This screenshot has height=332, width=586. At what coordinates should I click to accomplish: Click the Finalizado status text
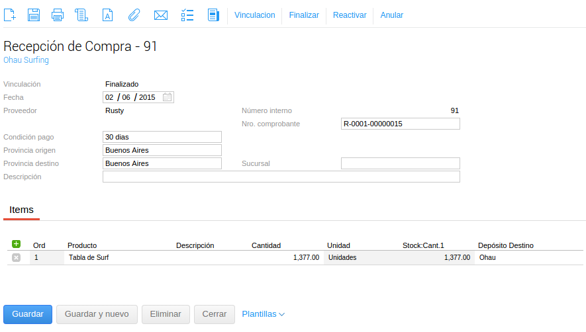pyautogui.click(x=122, y=84)
